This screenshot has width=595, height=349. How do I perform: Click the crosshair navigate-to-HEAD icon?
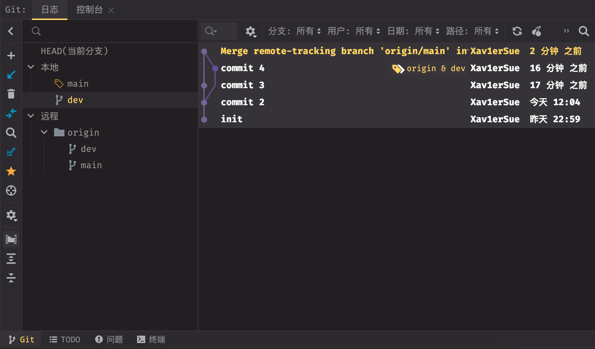click(x=11, y=190)
